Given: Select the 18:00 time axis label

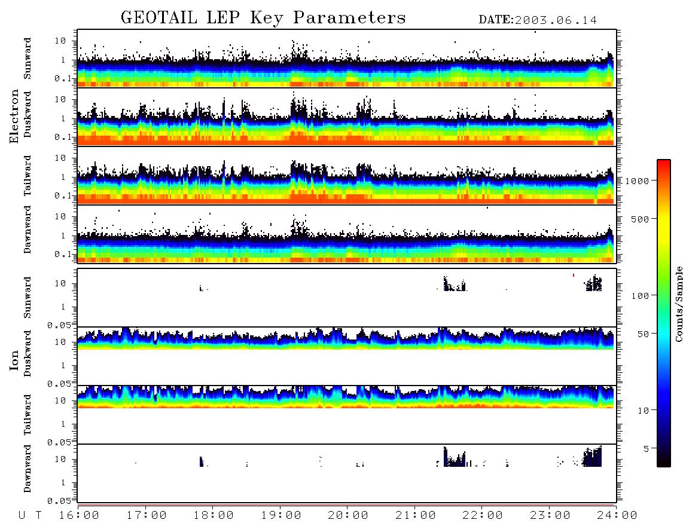Looking at the screenshot, I should point(214,515).
